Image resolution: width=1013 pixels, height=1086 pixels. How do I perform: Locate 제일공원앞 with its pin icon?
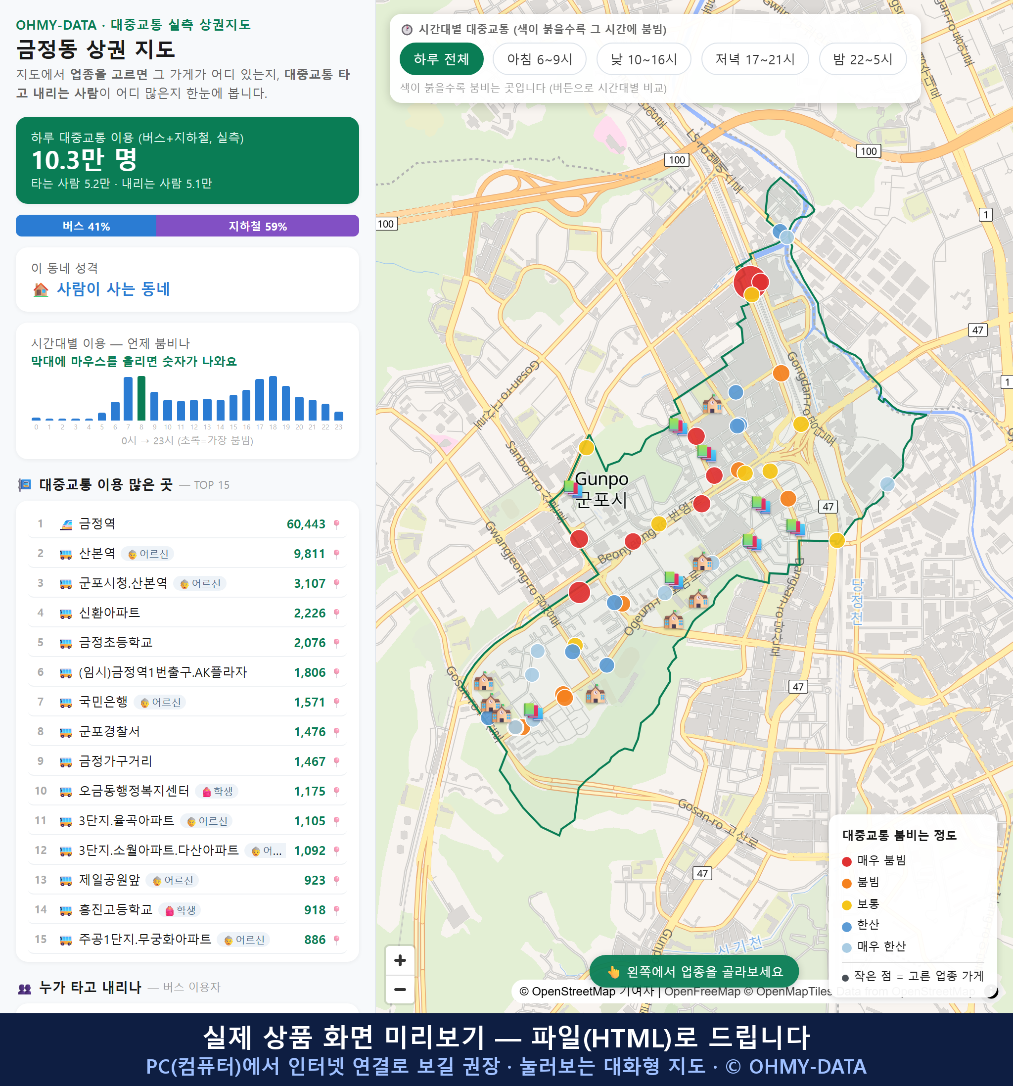click(x=336, y=880)
